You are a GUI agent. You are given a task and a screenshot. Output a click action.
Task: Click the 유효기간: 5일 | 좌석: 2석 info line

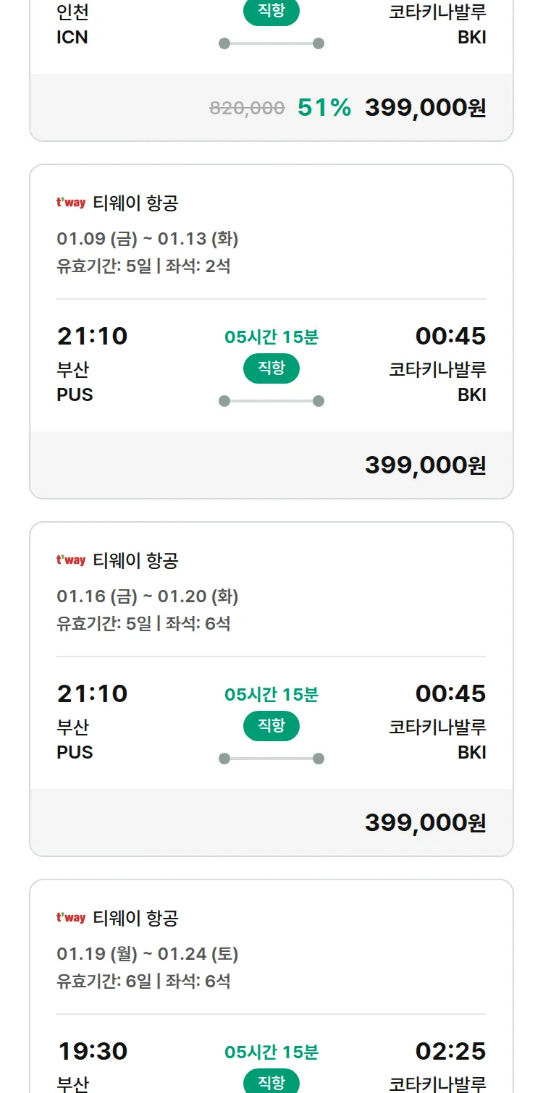tap(143, 266)
